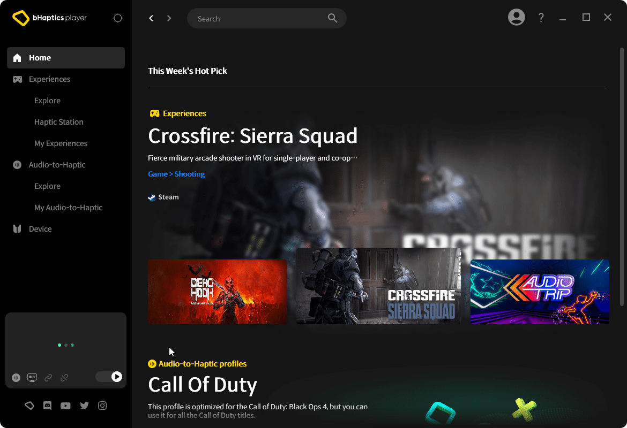Go back with the left chevron
This screenshot has height=428, width=627.
pos(151,18)
